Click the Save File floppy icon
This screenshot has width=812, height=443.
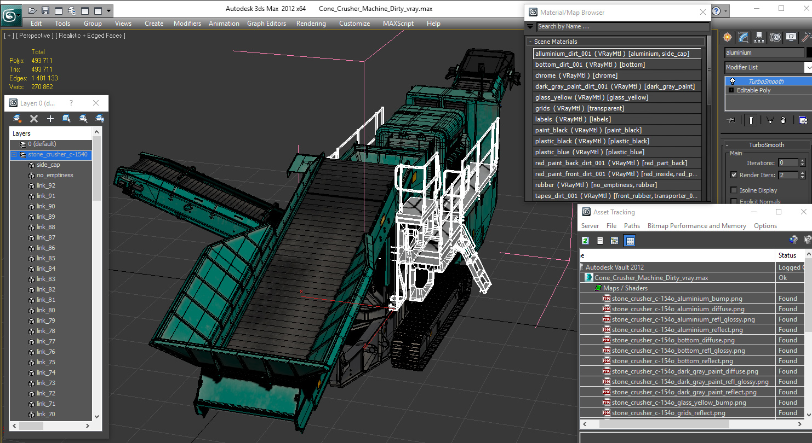tap(45, 10)
